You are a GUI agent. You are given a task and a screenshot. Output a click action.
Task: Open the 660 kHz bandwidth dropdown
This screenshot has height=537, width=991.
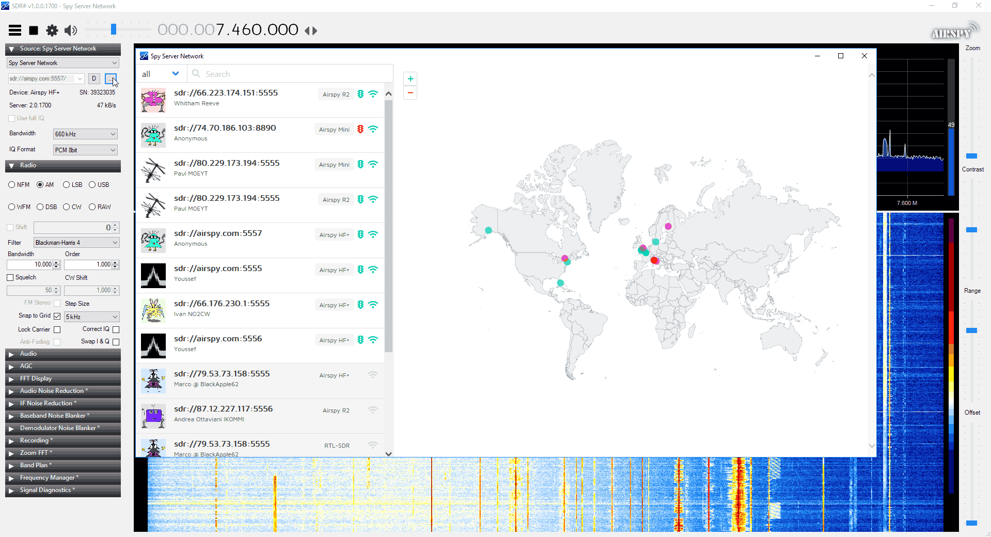[85, 134]
